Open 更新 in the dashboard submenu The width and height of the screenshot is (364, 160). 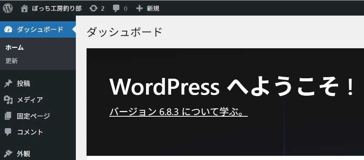coord(11,61)
